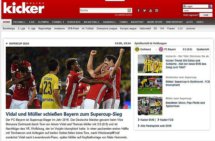Open the FORMEL 1 section
The height and width of the screenshot is (141, 215).
coord(58,22)
